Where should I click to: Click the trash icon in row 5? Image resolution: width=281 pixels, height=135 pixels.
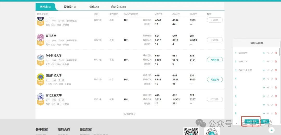276,87
